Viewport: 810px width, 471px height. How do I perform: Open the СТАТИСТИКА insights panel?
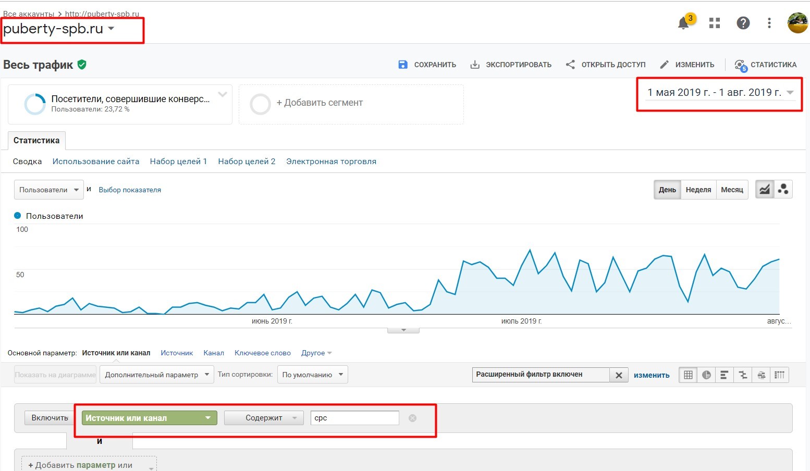766,65
